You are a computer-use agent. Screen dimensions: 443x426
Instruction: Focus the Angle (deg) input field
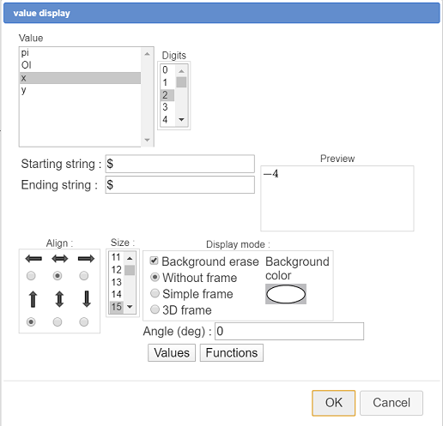[x=289, y=331]
